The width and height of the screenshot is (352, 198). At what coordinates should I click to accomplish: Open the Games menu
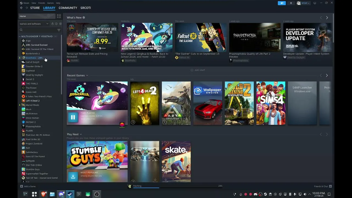50,3
